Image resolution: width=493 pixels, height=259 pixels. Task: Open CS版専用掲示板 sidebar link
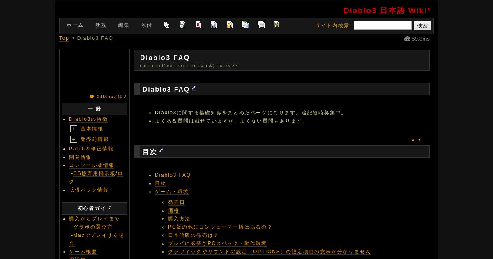[94, 173]
